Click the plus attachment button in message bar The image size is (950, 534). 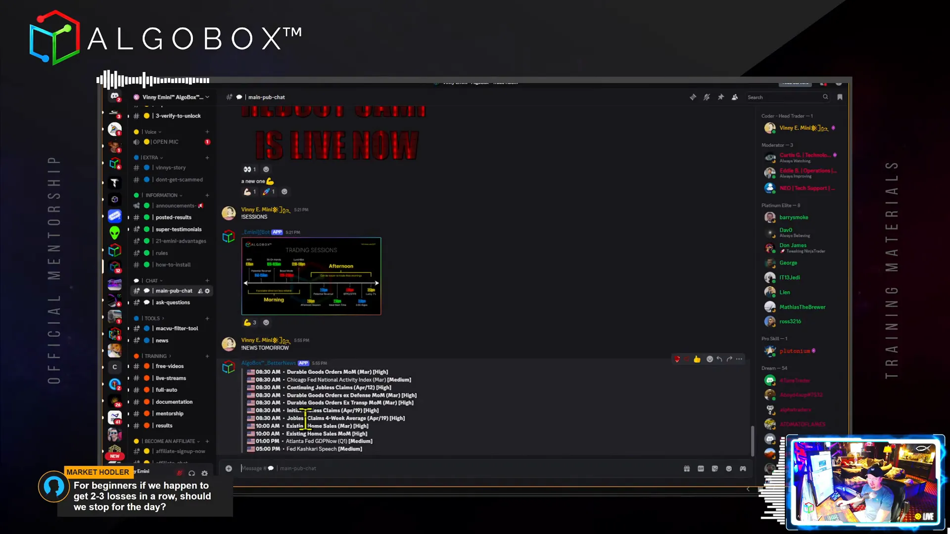tap(229, 468)
